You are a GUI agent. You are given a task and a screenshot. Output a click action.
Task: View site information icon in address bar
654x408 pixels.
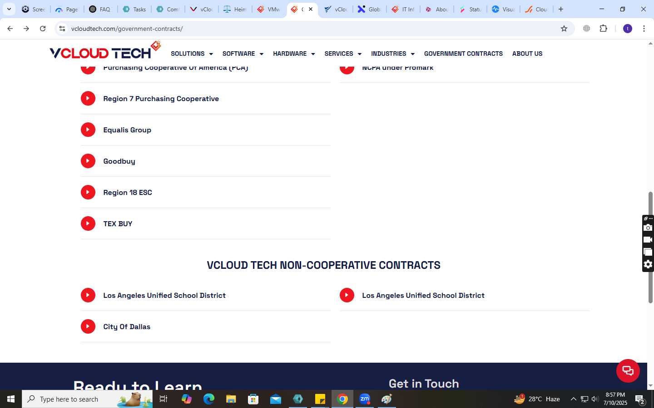(62, 29)
